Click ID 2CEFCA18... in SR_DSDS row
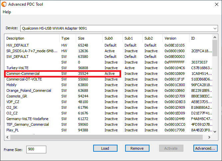Image resolution: width=222 pixels, height=161 pixels. [x=202, y=51]
